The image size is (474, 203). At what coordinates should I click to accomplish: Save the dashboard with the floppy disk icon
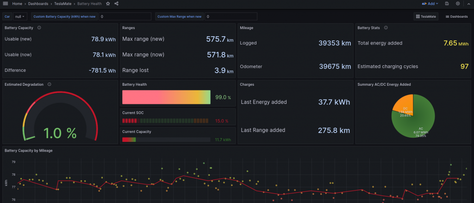point(447,4)
